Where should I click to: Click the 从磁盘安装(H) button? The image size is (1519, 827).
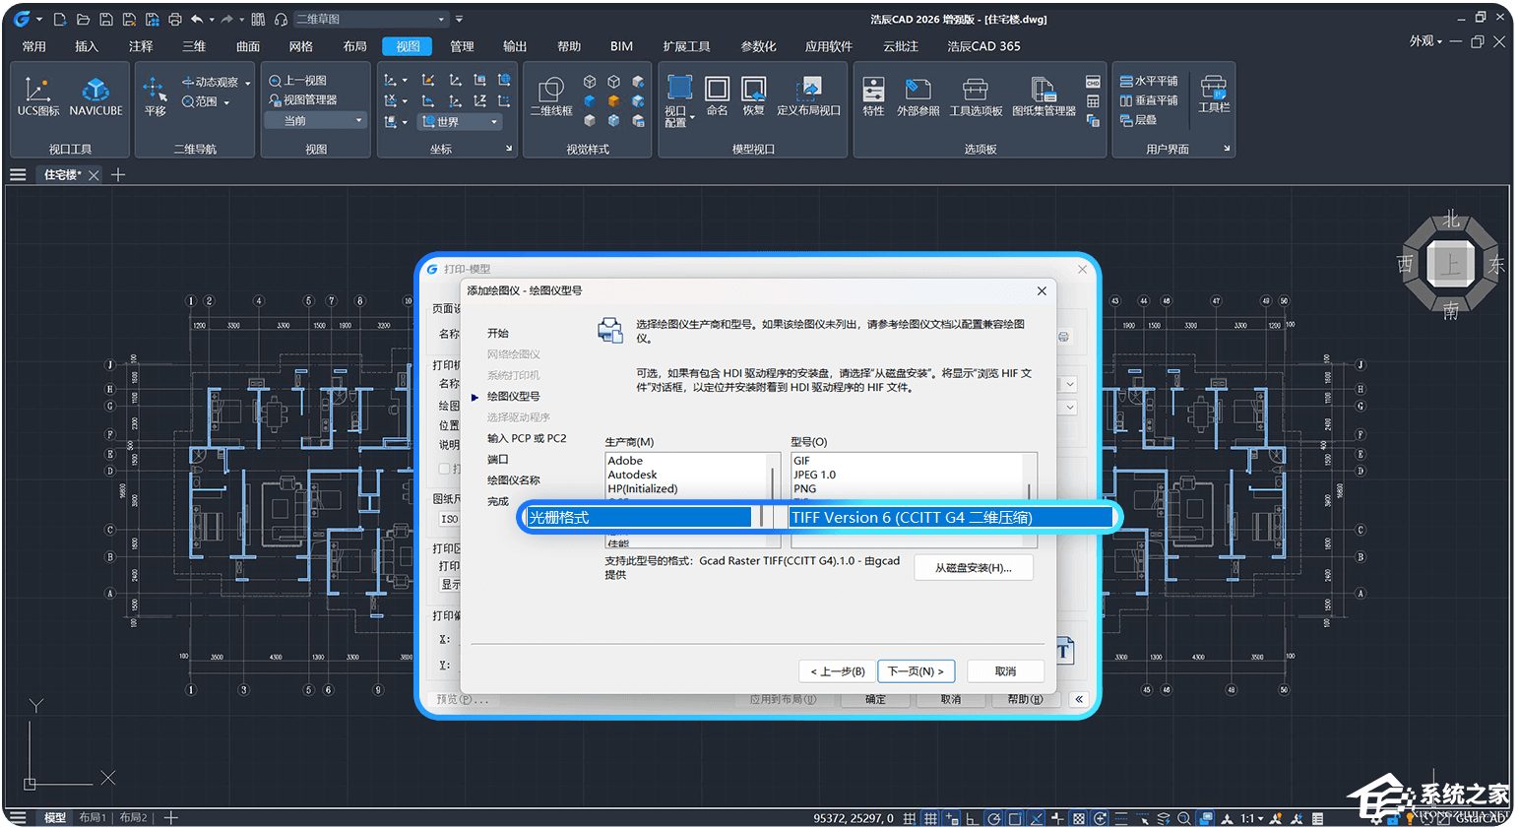[x=973, y=567]
